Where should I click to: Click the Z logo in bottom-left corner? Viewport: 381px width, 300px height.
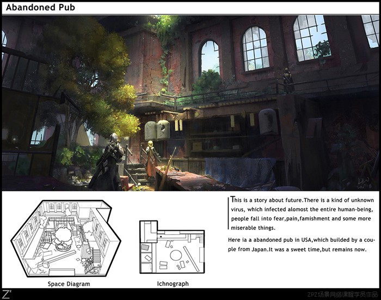[x=4, y=295]
